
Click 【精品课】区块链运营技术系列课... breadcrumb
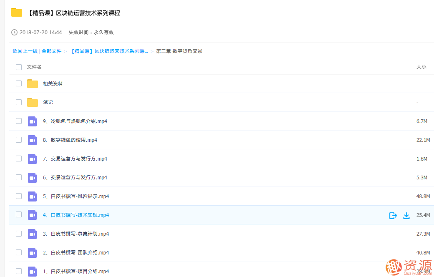point(109,51)
